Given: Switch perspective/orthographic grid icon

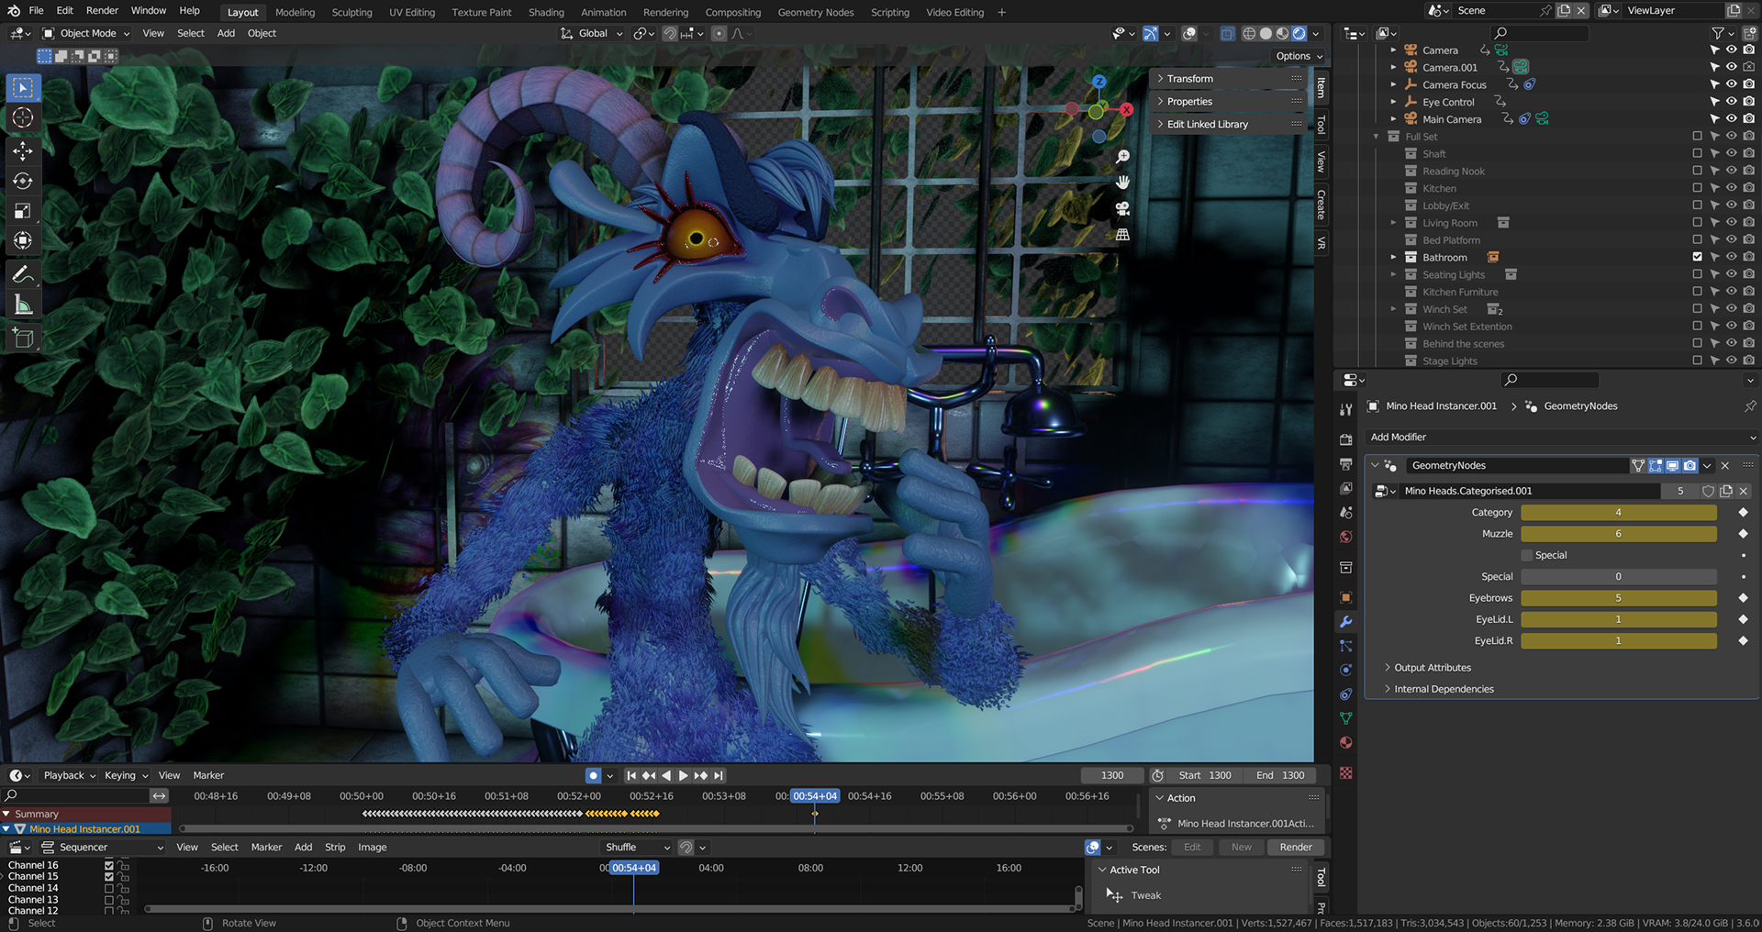Looking at the screenshot, I should pos(1122,235).
